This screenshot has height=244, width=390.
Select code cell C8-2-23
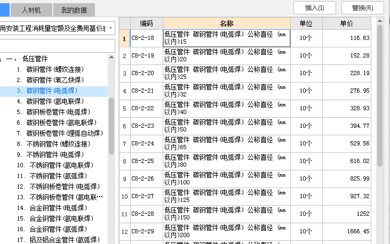point(147,126)
